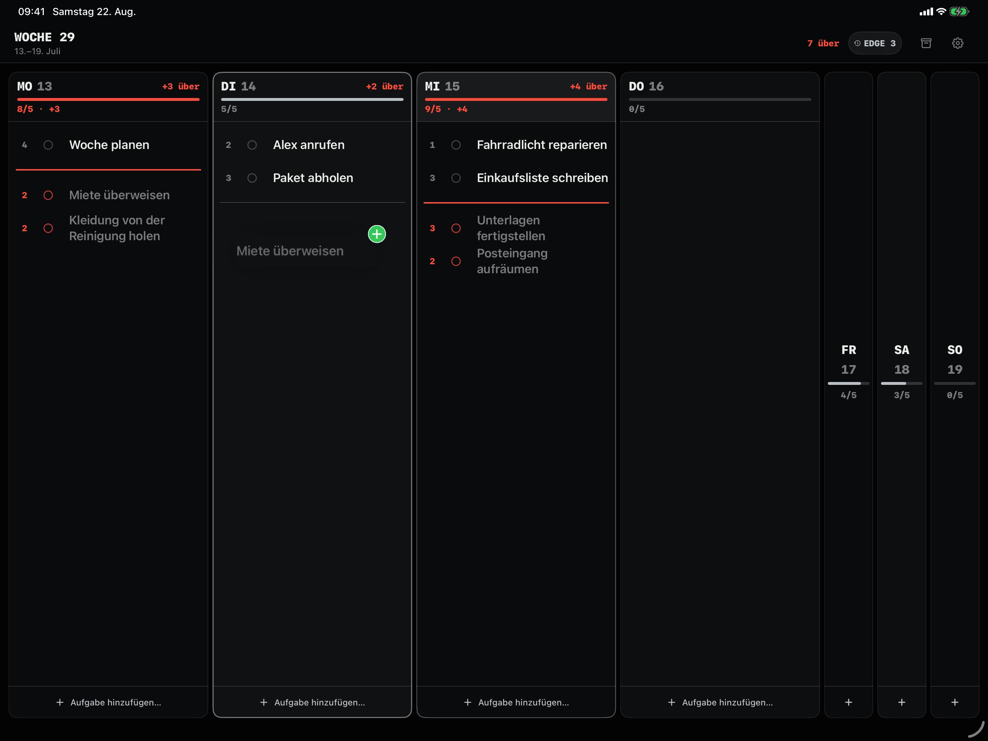Viewport: 988px width, 741px height.
Task: Tap the plus in the Saturday column
Action: coord(902,702)
